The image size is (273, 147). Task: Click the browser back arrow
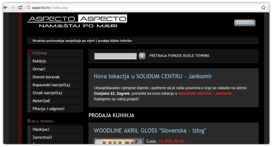tap(6, 7)
